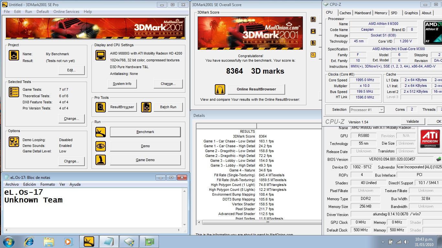The width and height of the screenshot is (442, 248).
Task: Click green chip icon beside BIOS Version
Action: tap(438, 159)
